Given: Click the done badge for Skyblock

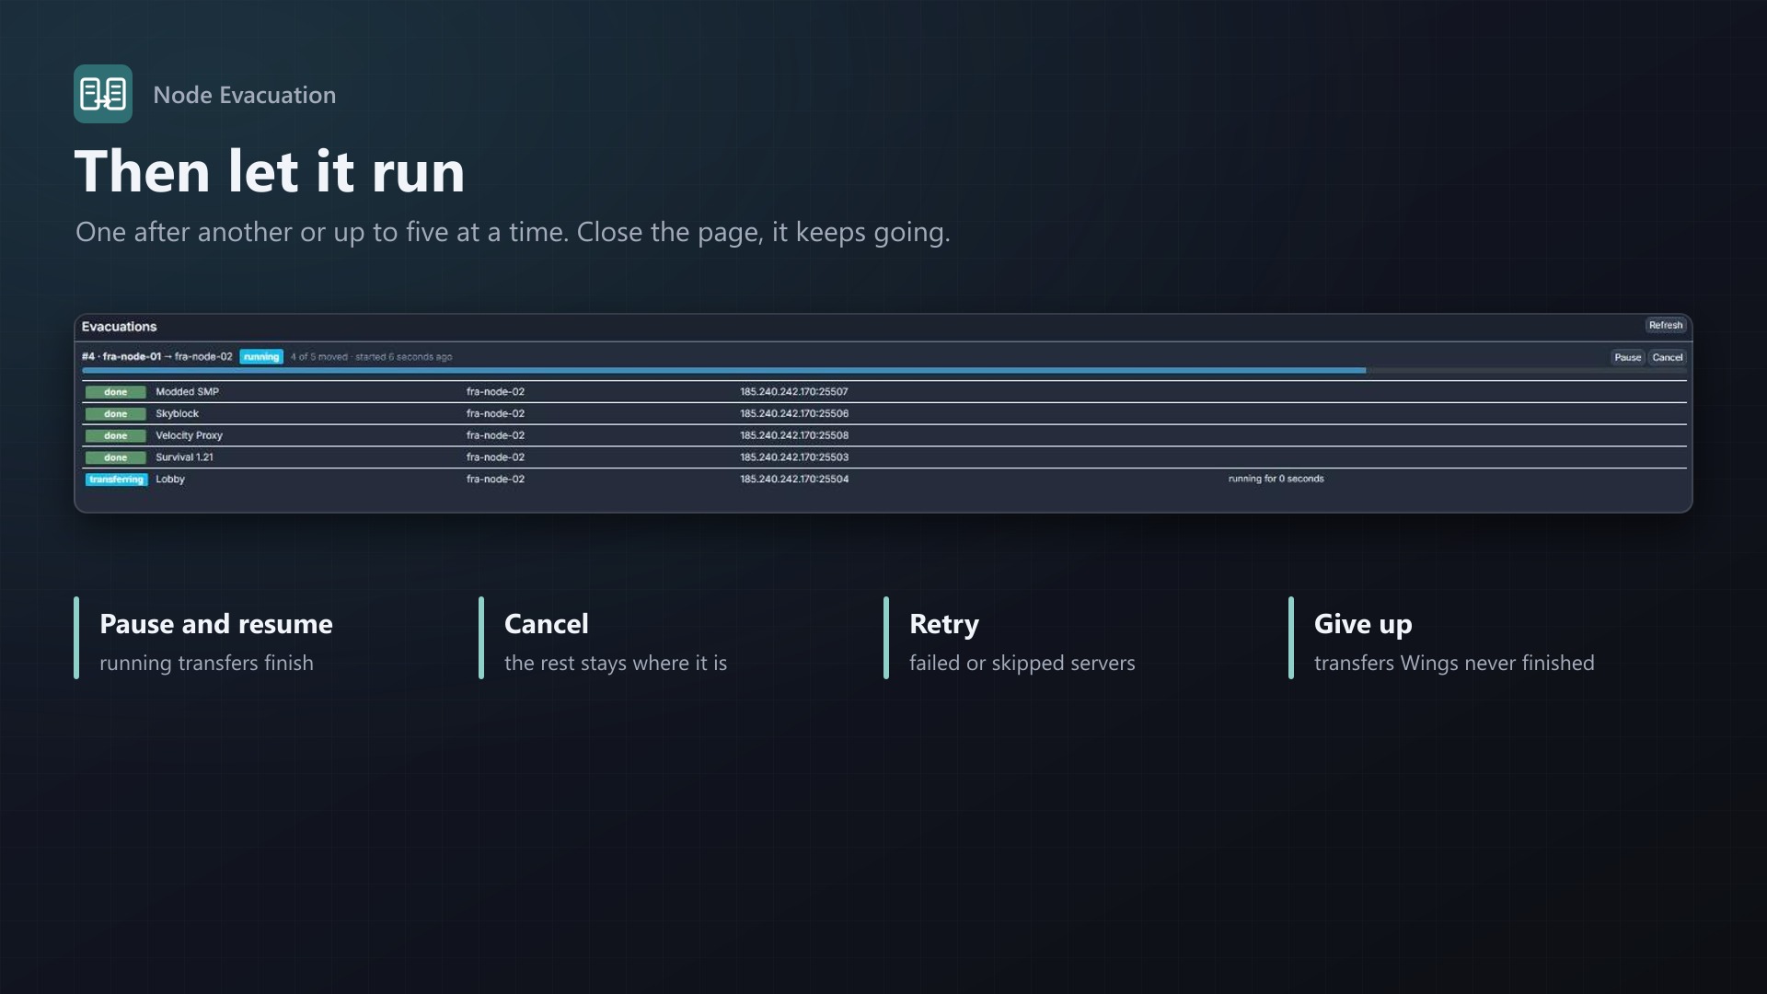Looking at the screenshot, I should (x=115, y=414).
